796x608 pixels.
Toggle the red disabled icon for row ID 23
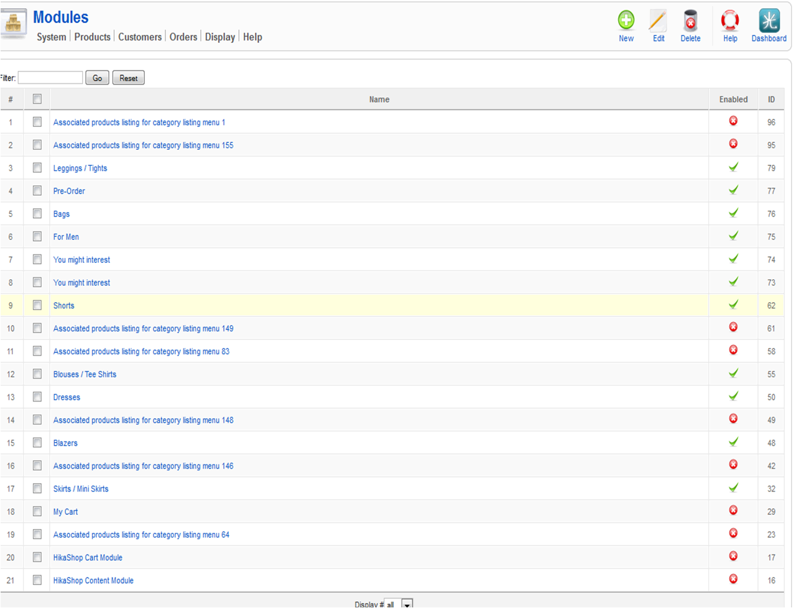point(733,533)
